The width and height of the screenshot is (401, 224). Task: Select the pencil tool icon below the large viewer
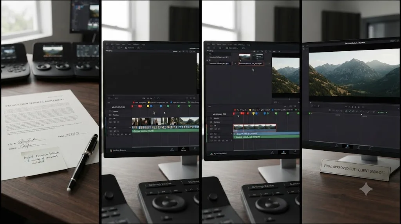click(x=349, y=111)
